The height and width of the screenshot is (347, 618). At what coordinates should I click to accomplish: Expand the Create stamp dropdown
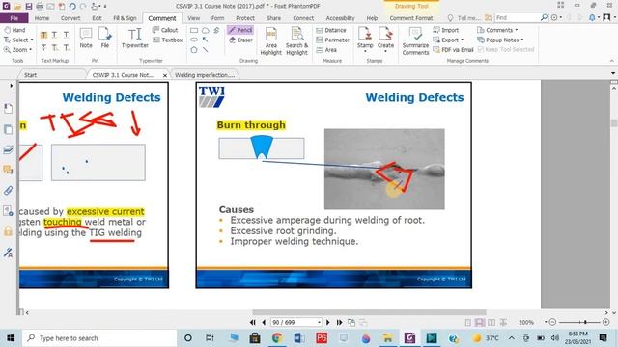coord(385,51)
